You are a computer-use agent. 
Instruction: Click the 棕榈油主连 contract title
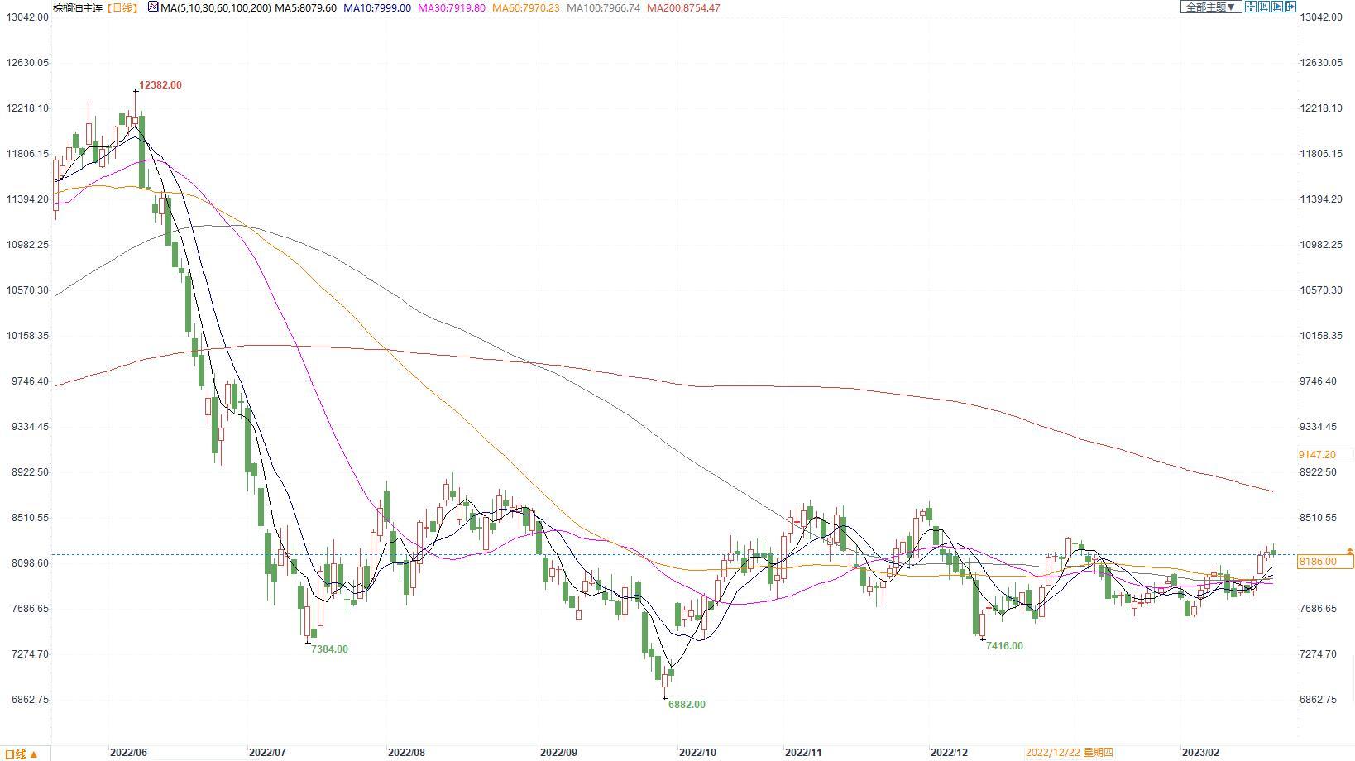click(78, 7)
